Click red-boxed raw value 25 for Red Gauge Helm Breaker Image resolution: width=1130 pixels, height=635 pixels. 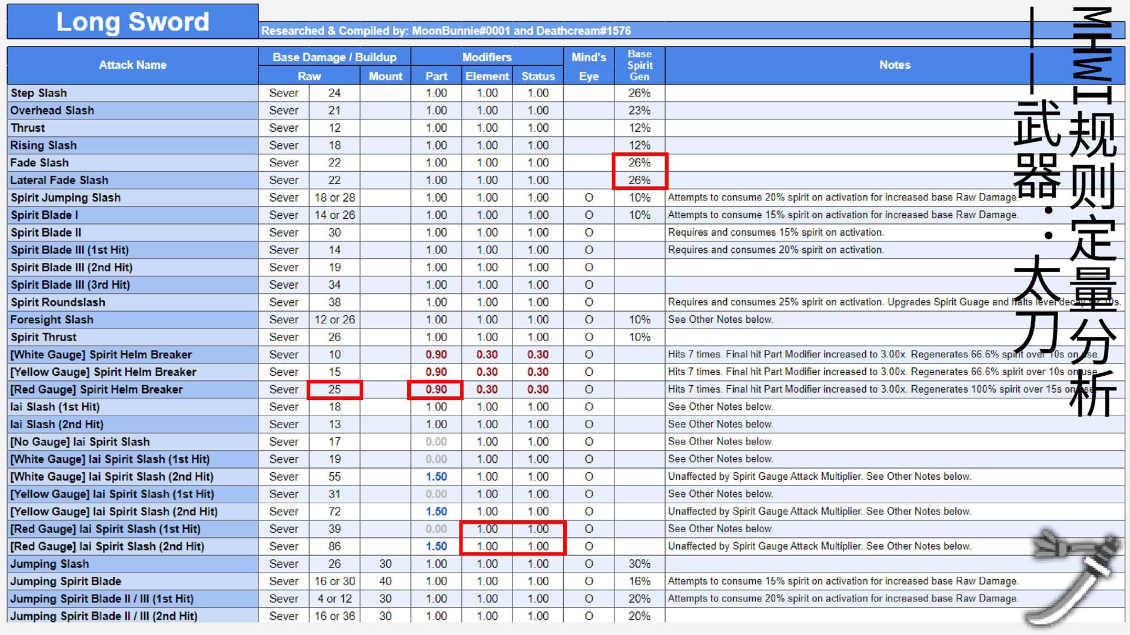(x=334, y=390)
